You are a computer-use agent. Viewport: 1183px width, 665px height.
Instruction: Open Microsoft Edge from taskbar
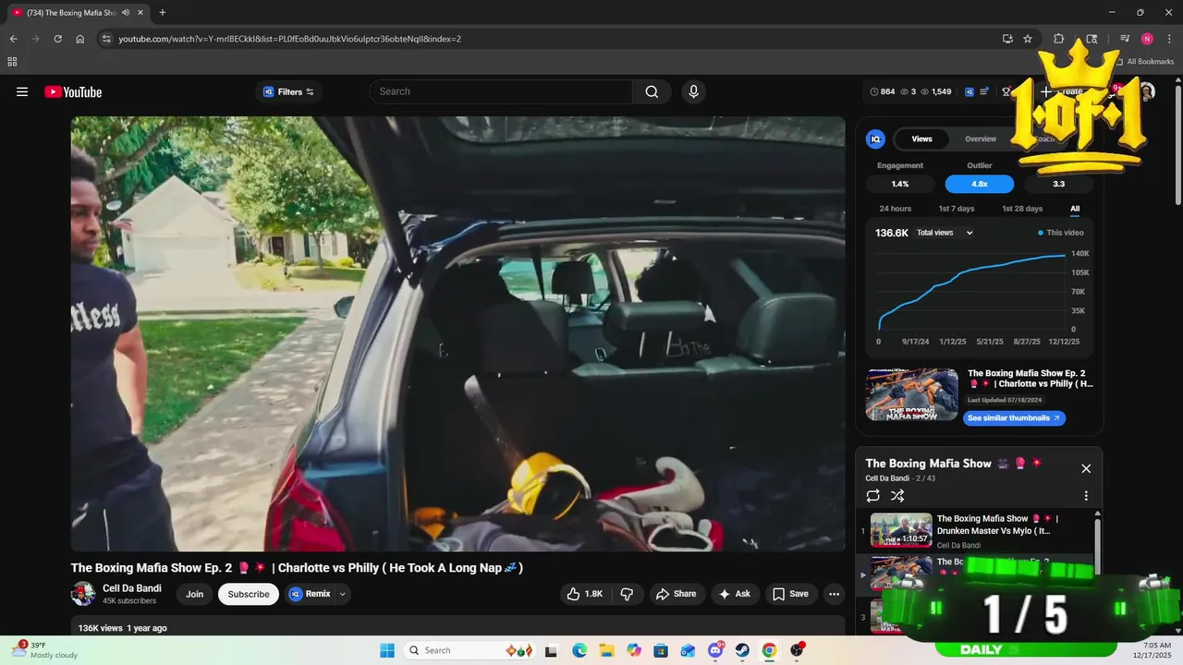tap(579, 650)
